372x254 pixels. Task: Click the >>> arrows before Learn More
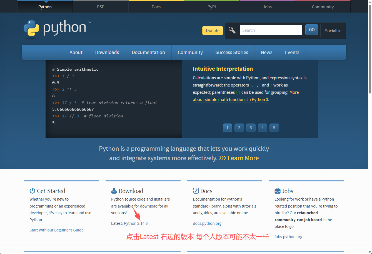pos(222,158)
